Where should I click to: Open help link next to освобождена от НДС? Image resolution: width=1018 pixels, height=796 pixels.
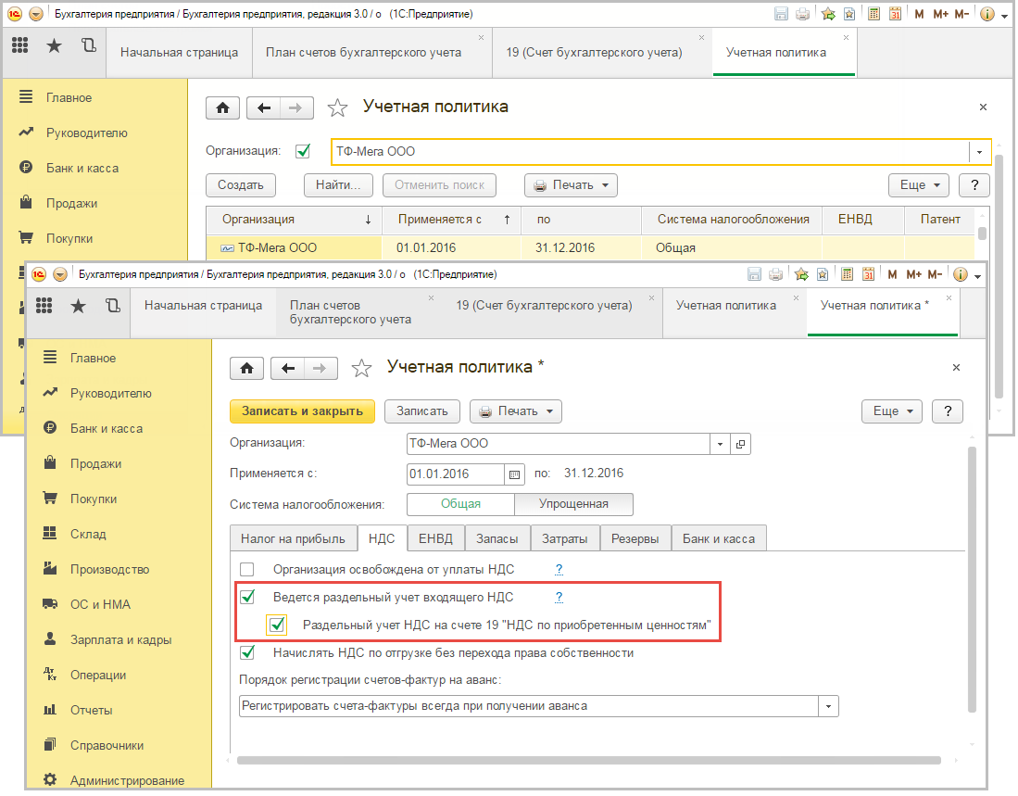559,569
